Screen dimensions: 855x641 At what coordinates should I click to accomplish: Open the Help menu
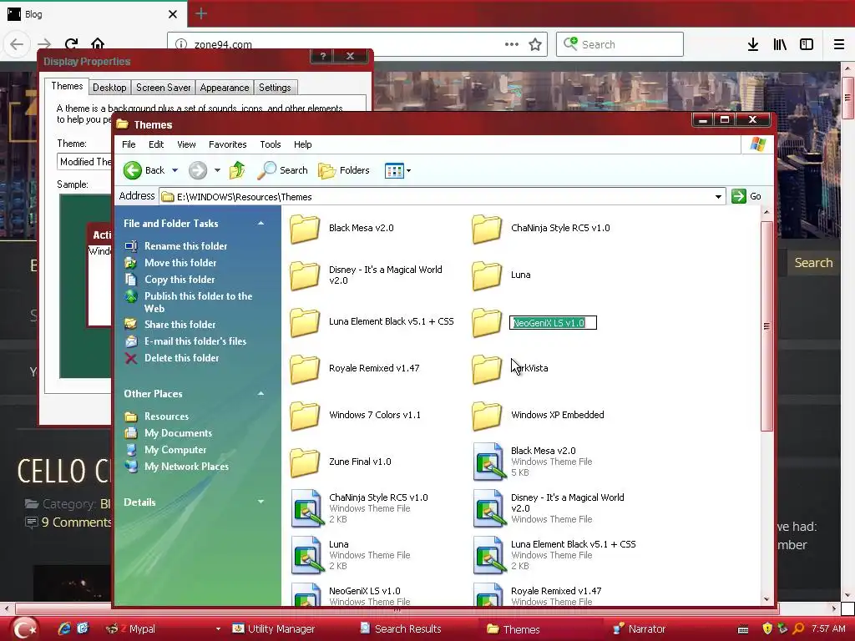pos(302,144)
